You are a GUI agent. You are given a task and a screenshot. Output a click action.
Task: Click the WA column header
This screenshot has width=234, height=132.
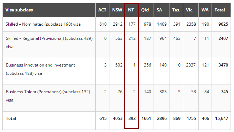(205, 10)
